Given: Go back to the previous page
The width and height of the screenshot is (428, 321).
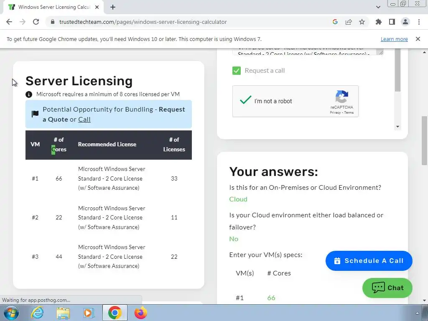Looking at the screenshot, I should 9,22.
